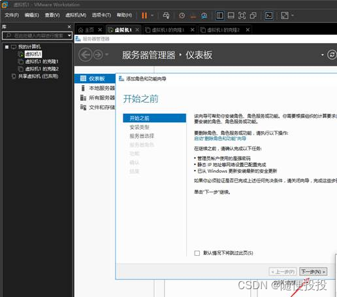
Task: Open the 编辑(E) menu
Action: (x=32, y=15)
